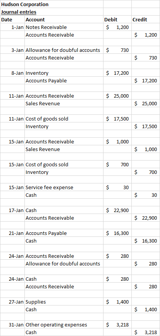Select the 16,300 credit amount
Viewport: 160px width, 336px height.
coord(145,241)
